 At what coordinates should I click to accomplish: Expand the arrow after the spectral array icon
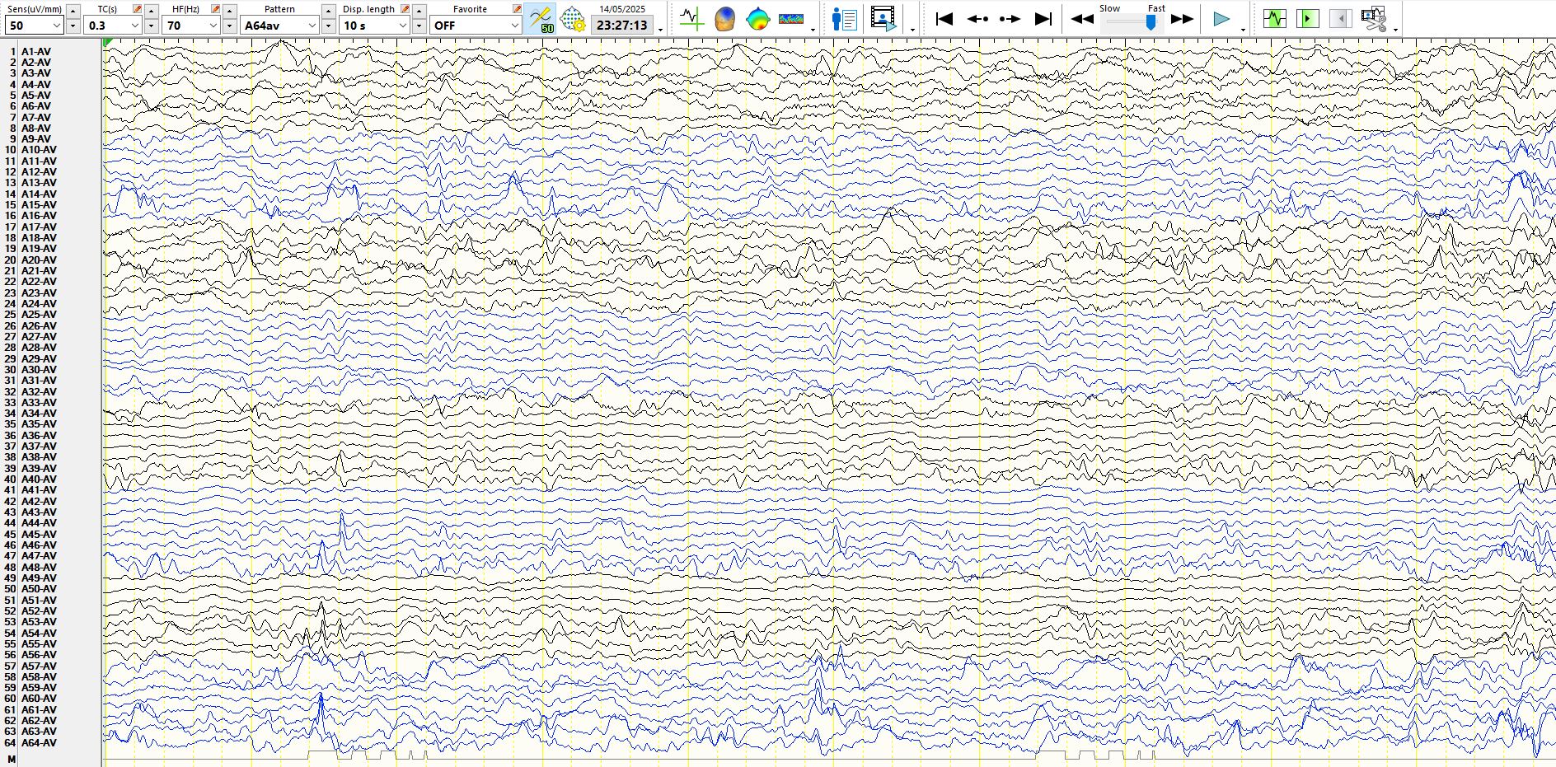pyautogui.click(x=813, y=30)
